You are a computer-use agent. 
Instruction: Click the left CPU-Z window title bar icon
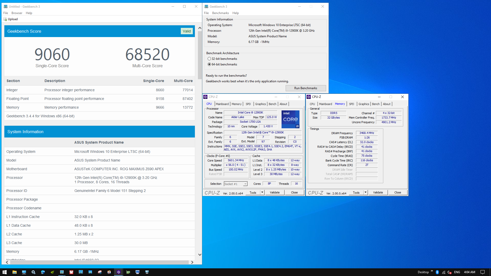click(205, 97)
